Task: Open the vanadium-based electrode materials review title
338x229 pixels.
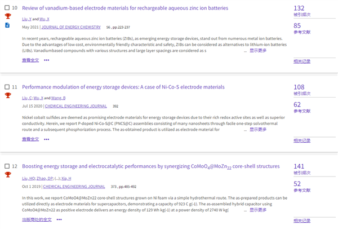Action: [124, 8]
